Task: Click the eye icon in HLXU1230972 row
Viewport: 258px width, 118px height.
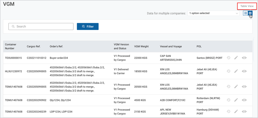Action: pos(244,71)
